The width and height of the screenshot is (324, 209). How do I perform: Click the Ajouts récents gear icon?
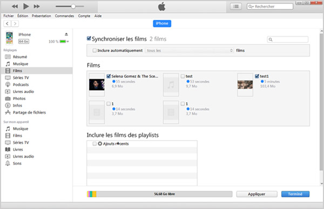[x=100, y=144]
